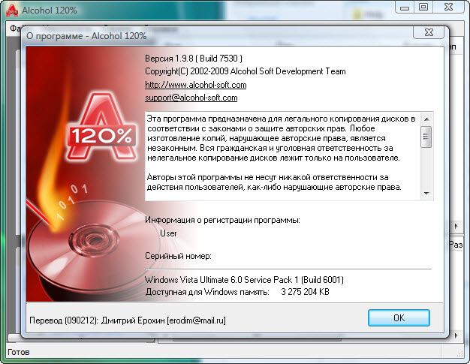The height and width of the screenshot is (364, 470).
Task: Click the resize grip in main window corner
Action: pyautogui.click(x=460, y=353)
